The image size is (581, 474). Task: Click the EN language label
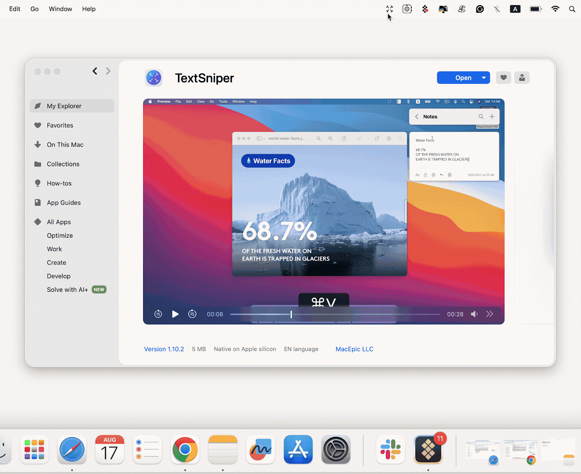click(301, 349)
